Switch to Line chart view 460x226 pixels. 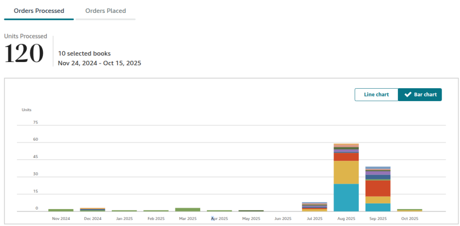coord(376,95)
